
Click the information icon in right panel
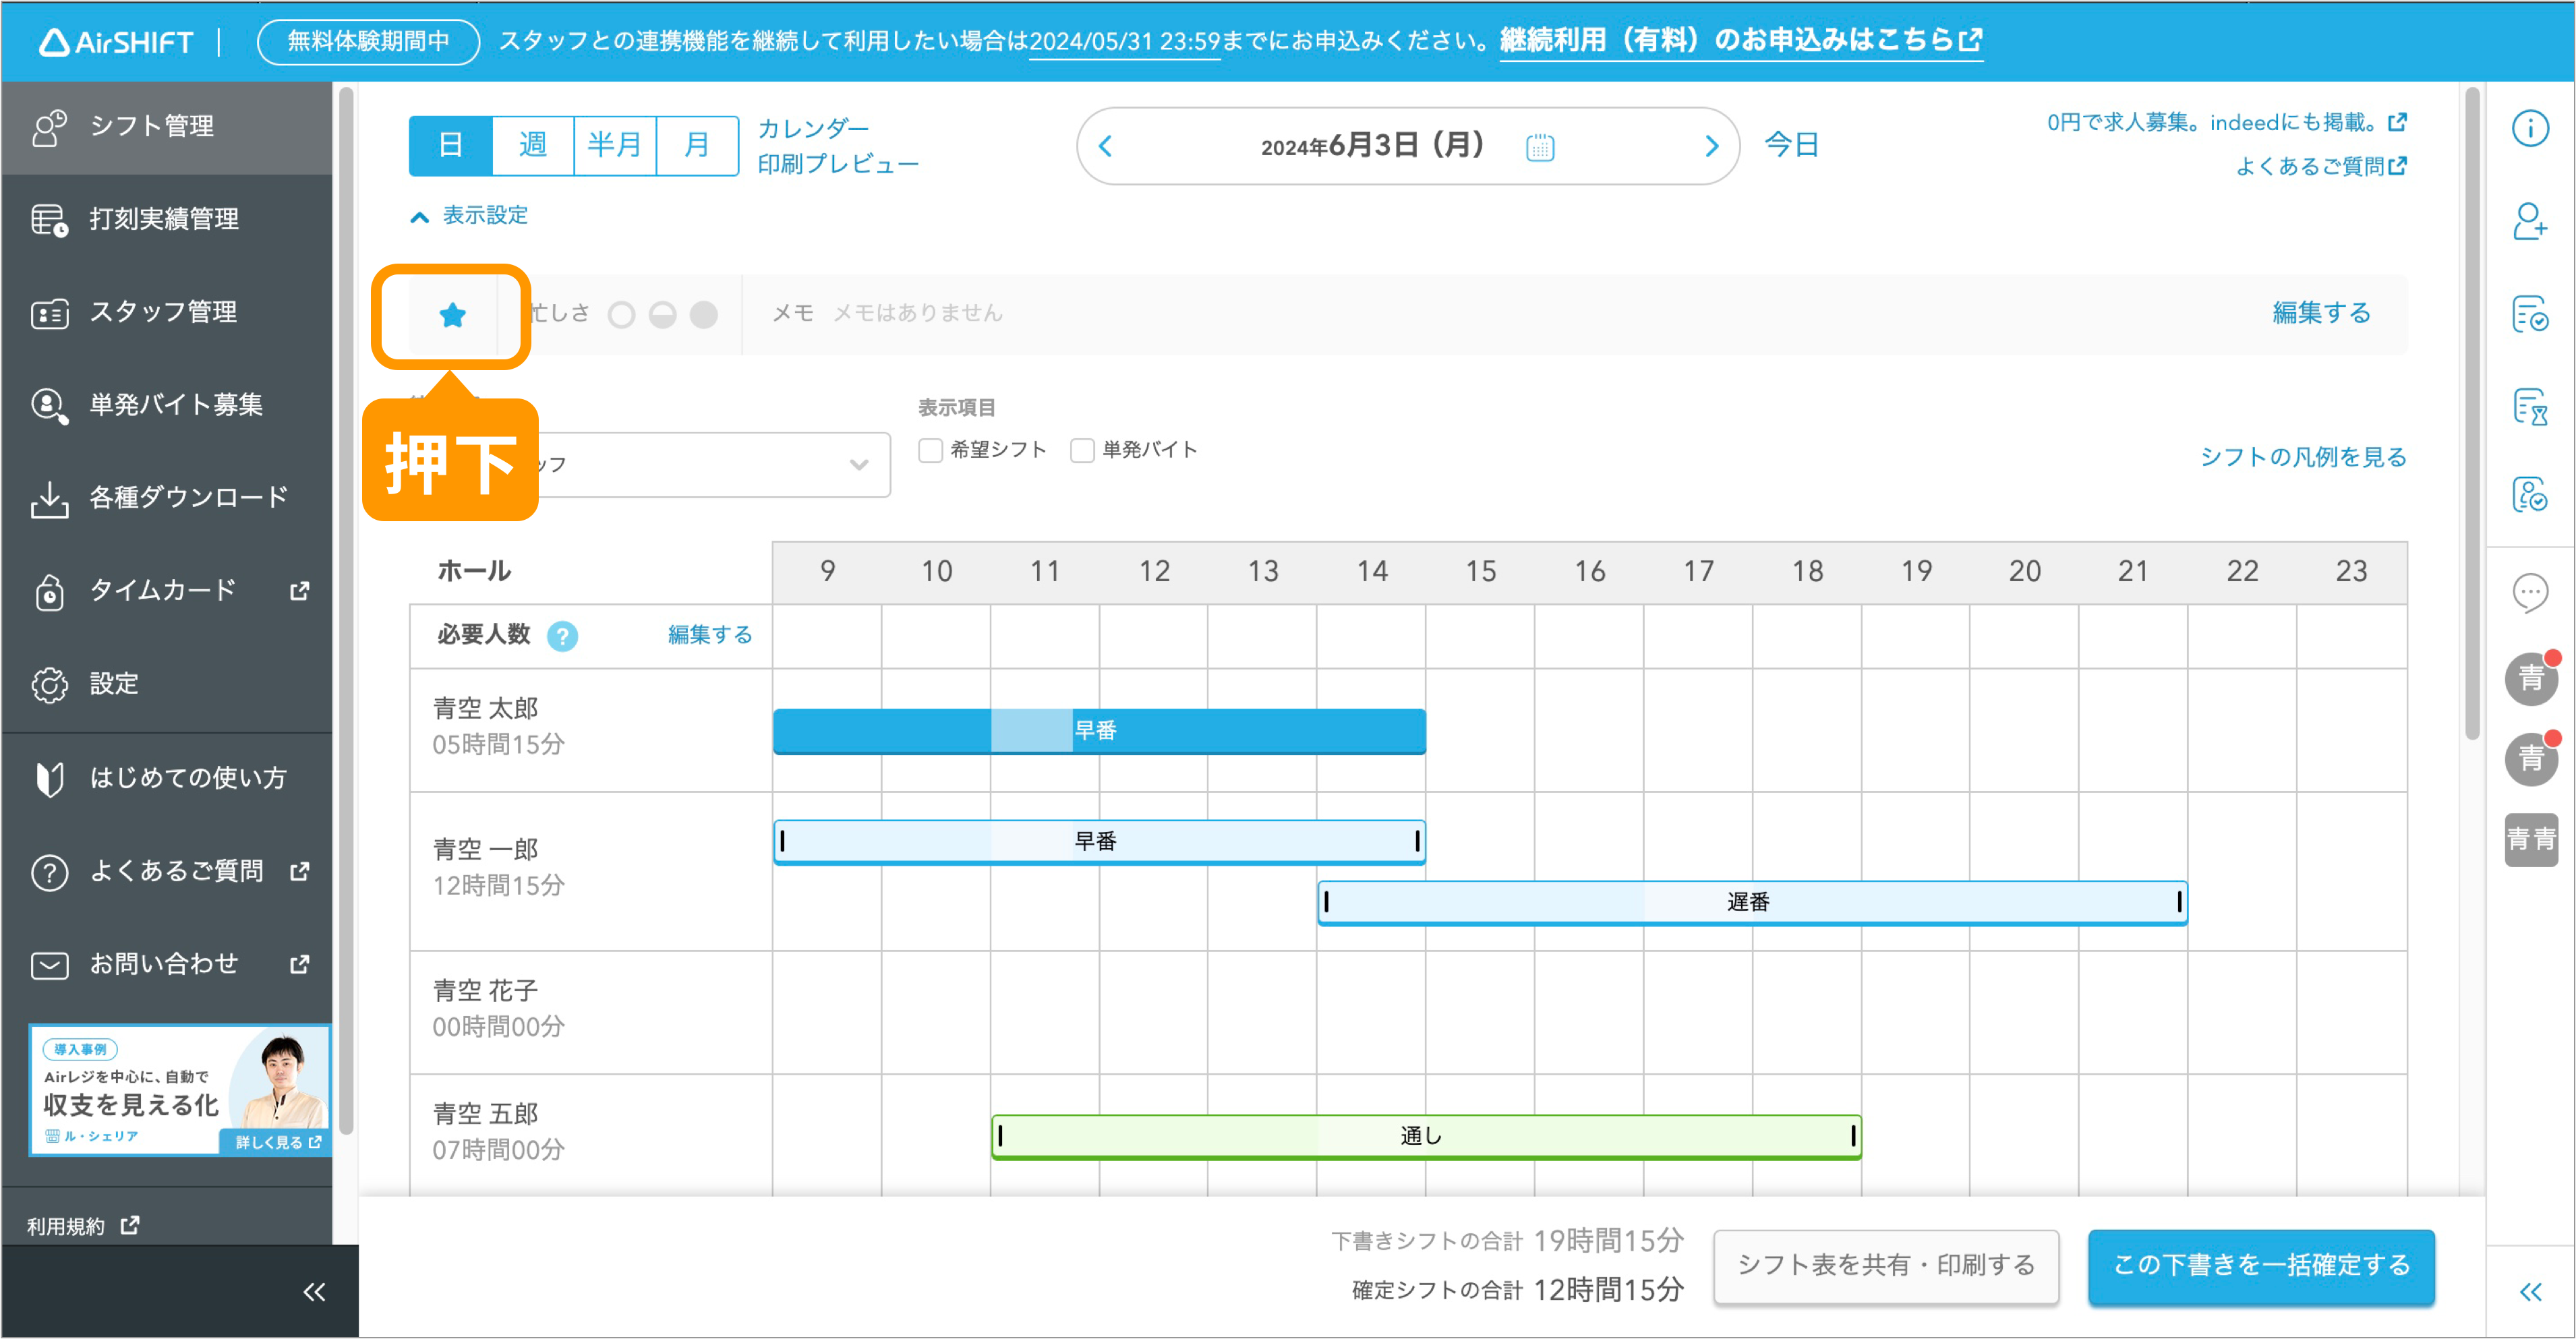click(x=2530, y=128)
